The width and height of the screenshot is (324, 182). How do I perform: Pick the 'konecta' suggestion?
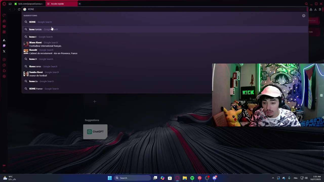click(165, 81)
